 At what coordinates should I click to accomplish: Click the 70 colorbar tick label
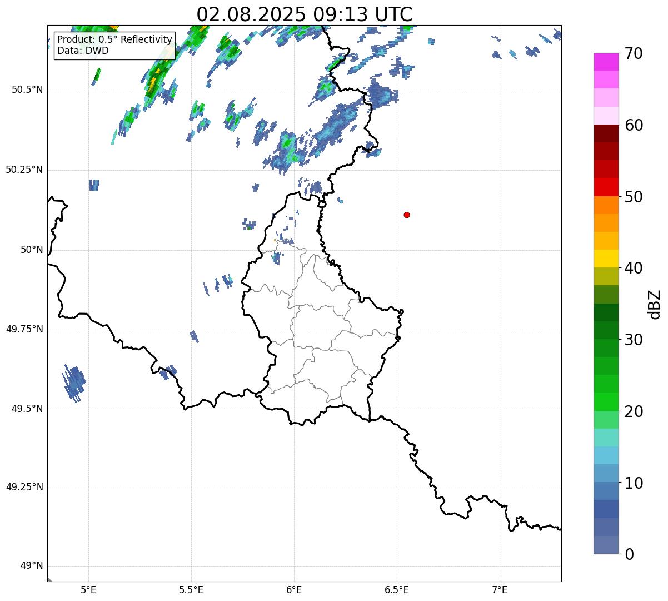634,53
